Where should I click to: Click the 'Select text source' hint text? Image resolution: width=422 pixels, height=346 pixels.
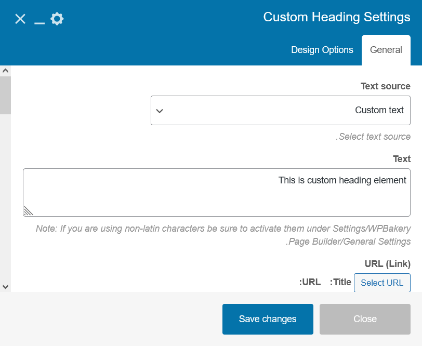(x=373, y=137)
